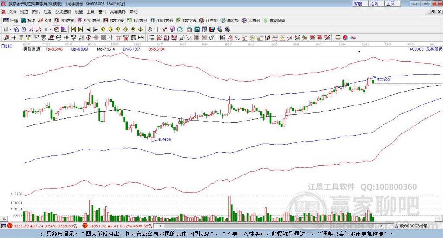This screenshot has height=238, width=443.
Task: Toggle the flag-colored chart icon
Action: point(64,29)
